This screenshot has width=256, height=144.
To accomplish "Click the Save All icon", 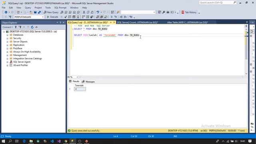I will pos(39,12).
